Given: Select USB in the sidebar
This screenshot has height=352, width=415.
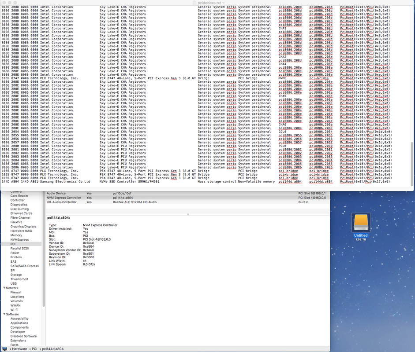Looking at the screenshot, I should point(14,283).
